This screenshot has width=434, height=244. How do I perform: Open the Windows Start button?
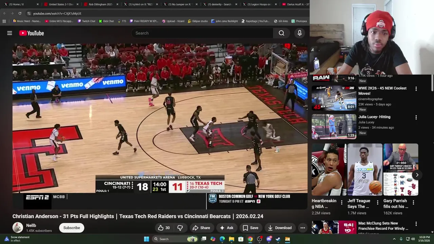[146, 239]
